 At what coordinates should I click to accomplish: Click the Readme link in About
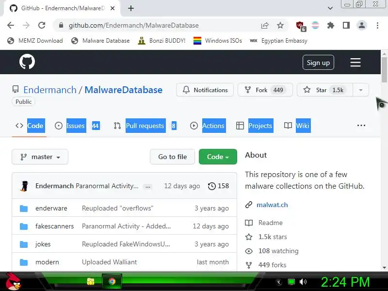pos(270,223)
